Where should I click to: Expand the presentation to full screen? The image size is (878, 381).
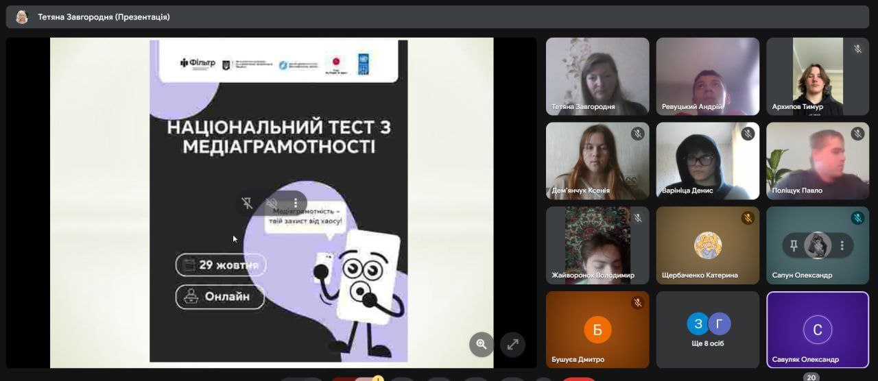512,344
